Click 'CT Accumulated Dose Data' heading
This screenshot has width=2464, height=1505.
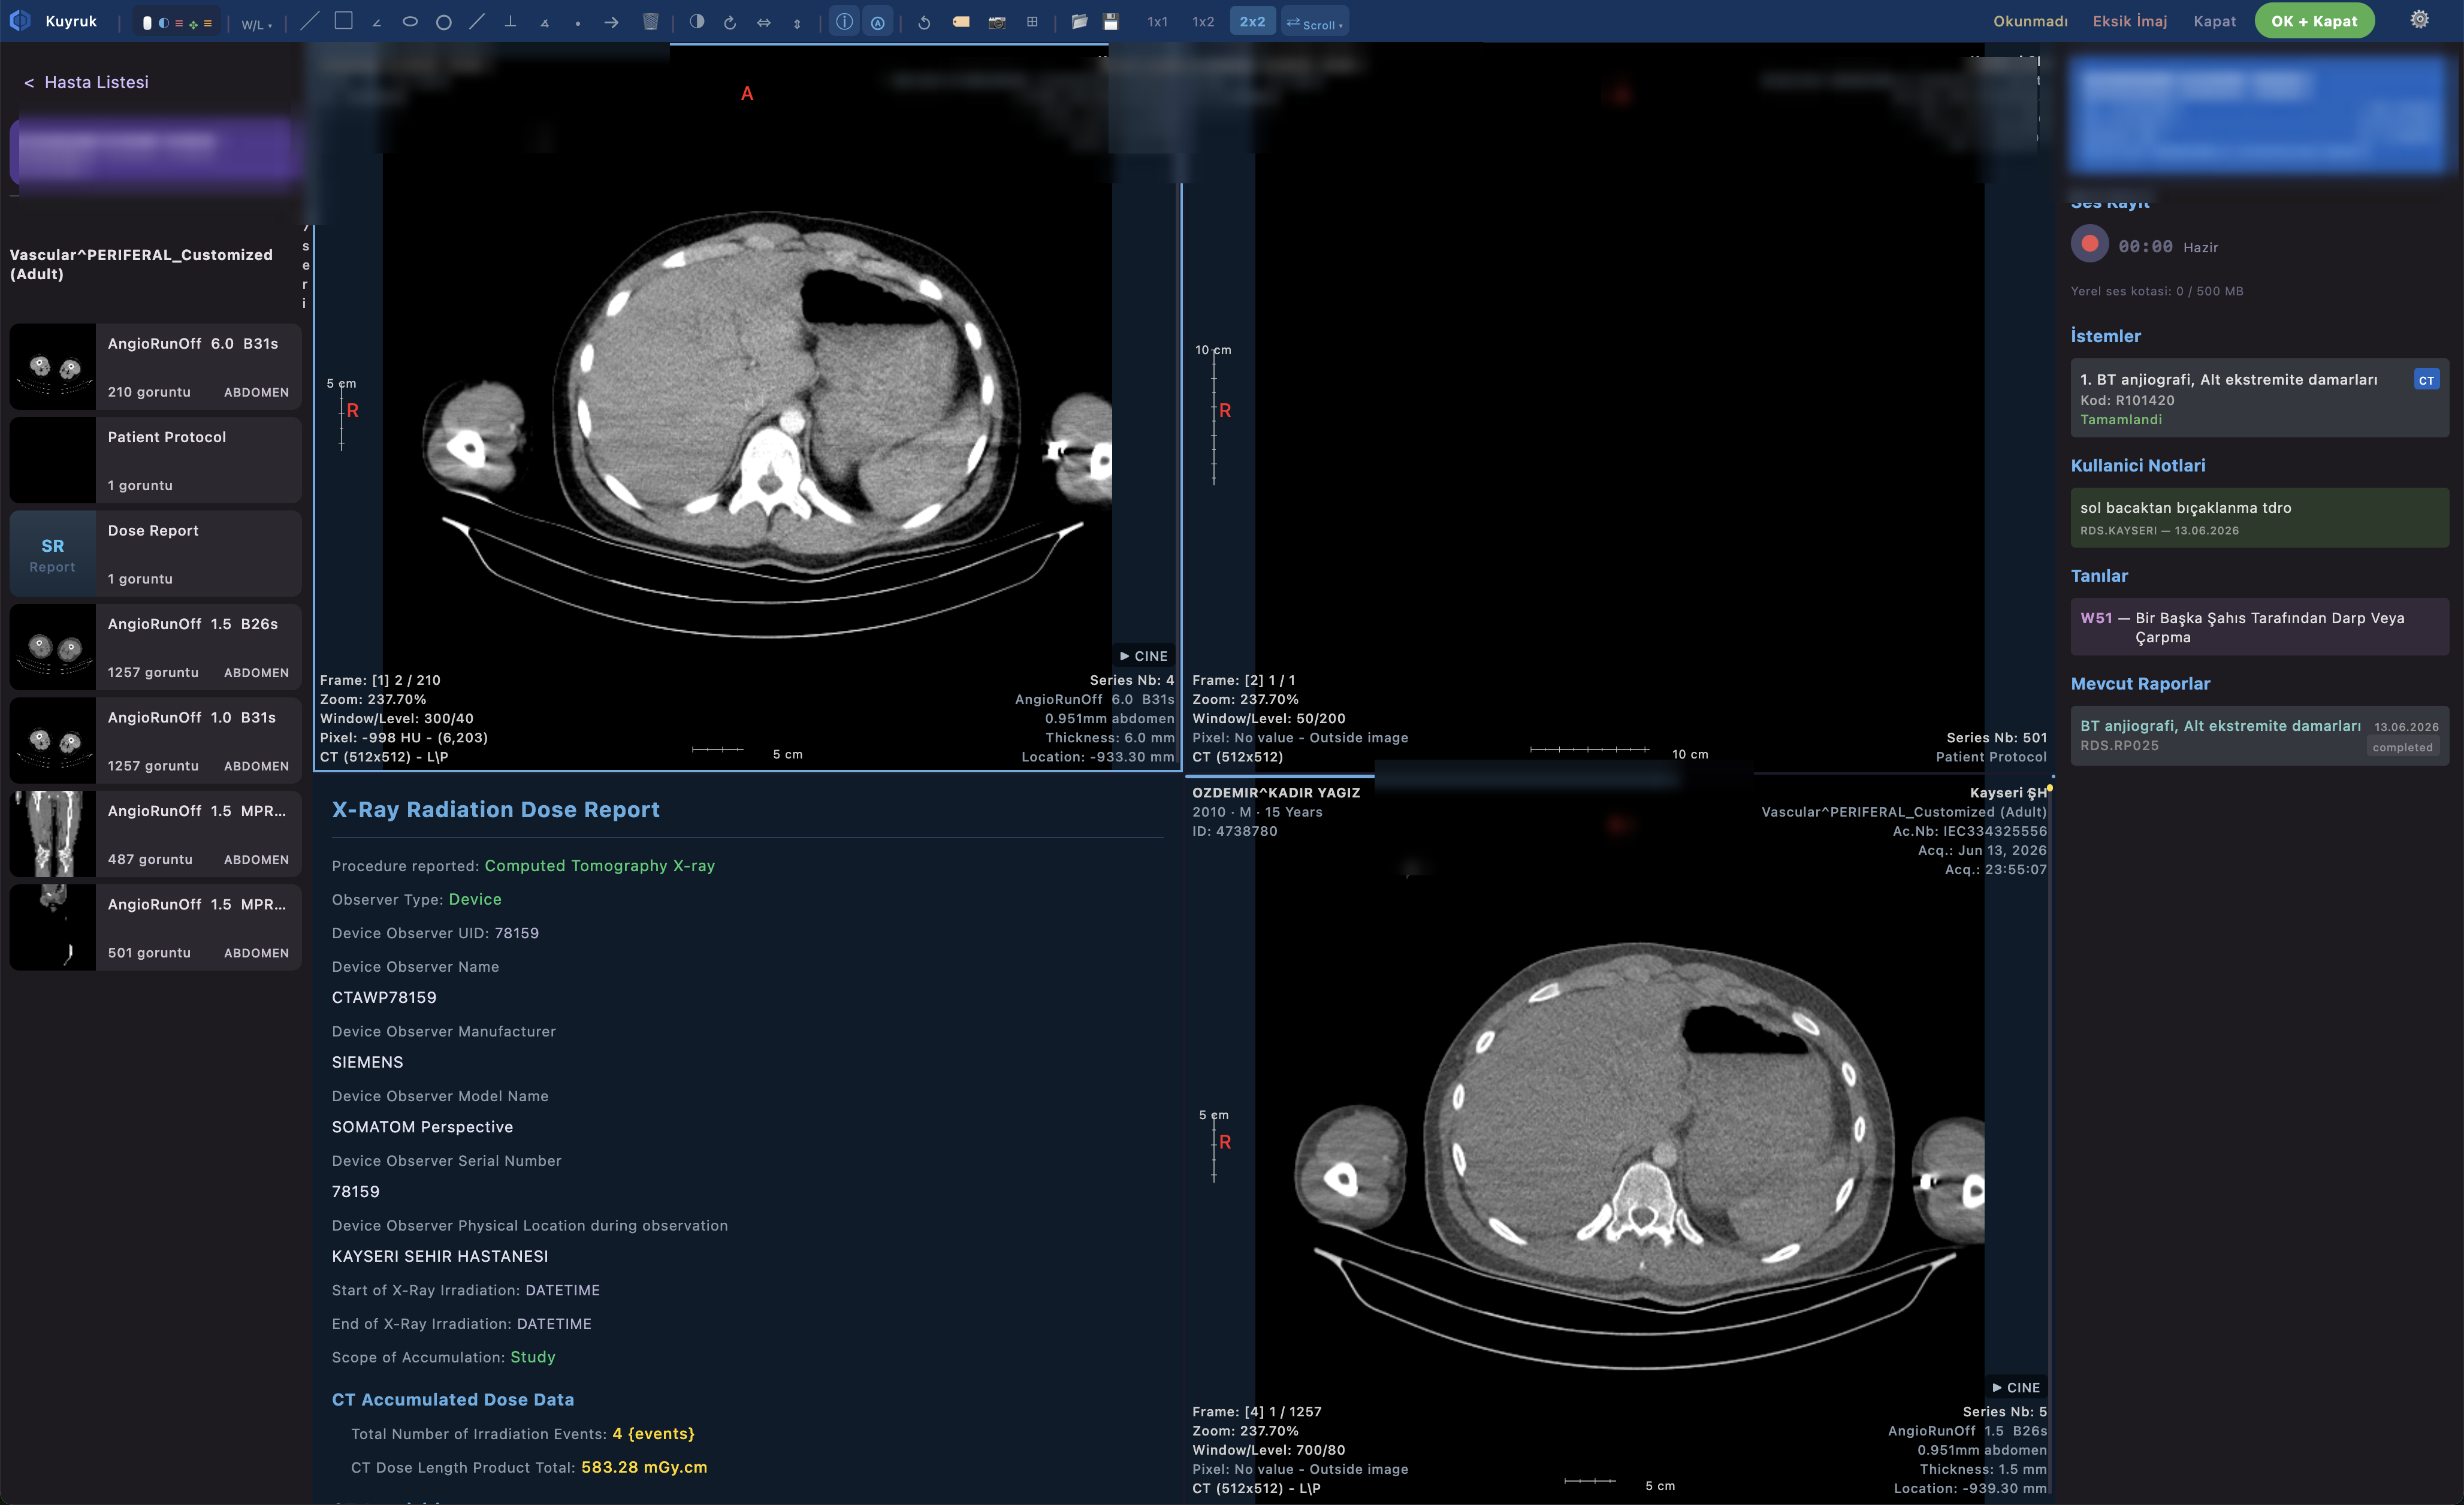[453, 1399]
